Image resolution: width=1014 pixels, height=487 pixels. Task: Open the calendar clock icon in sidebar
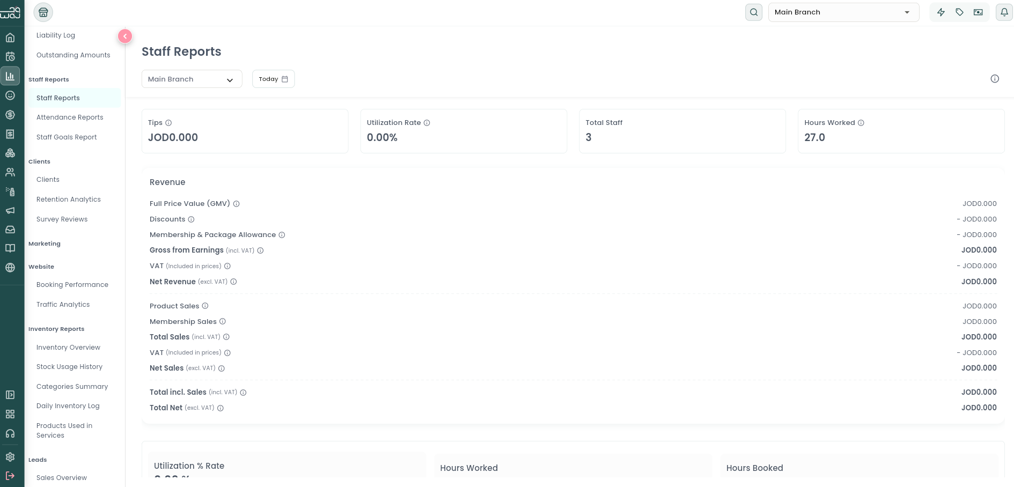(10, 57)
